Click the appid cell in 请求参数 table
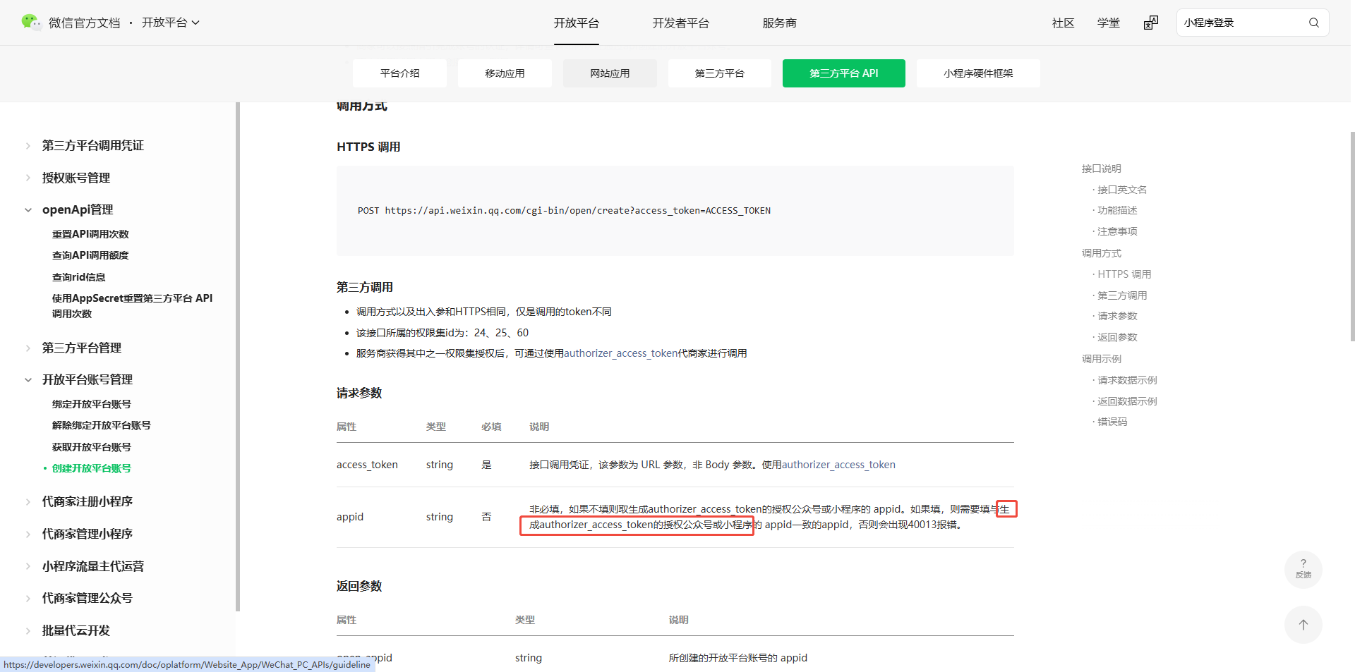 point(350,517)
